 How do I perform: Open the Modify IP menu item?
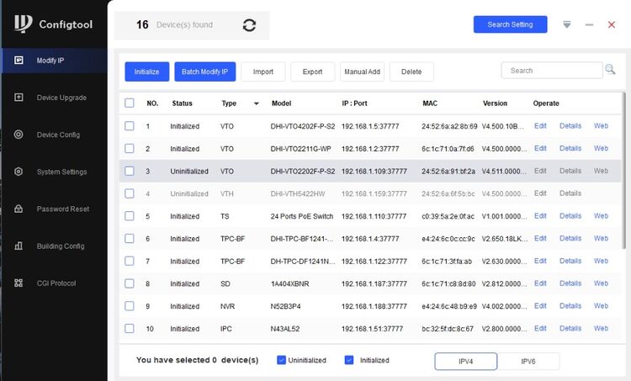click(55, 61)
